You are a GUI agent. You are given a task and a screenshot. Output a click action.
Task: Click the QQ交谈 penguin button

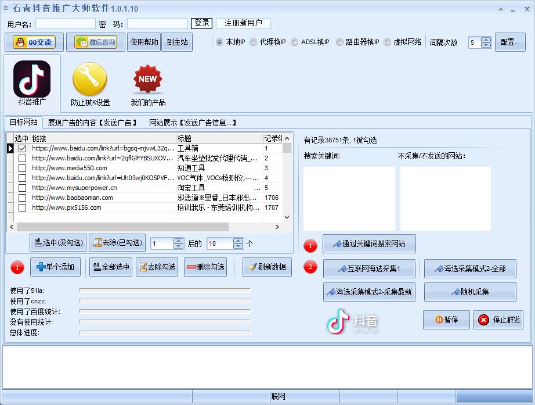(x=34, y=42)
